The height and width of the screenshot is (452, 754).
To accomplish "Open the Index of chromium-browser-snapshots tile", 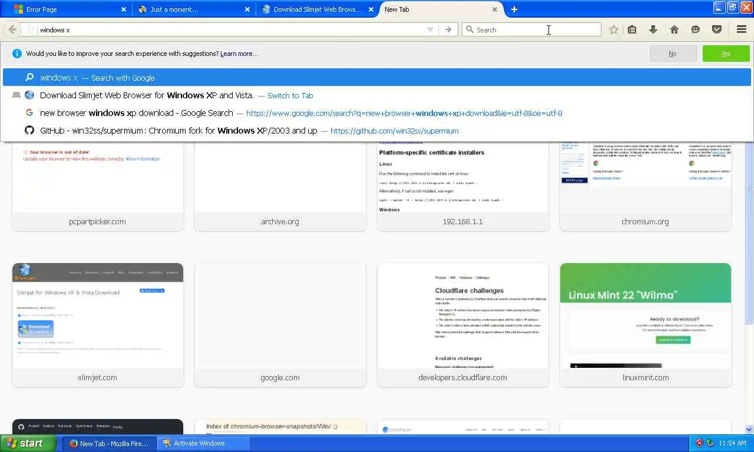I will coord(280,427).
